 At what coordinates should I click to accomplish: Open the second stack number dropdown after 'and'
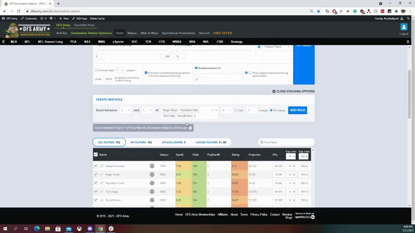tap(147, 110)
